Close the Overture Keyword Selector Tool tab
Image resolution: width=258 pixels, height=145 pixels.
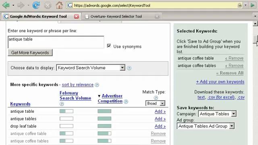[x=157, y=17]
